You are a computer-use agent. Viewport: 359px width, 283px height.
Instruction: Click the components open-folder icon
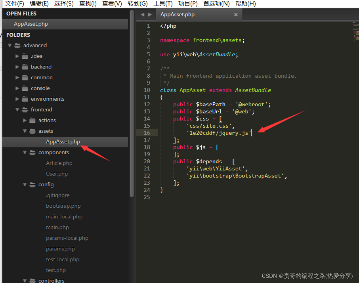click(32, 153)
